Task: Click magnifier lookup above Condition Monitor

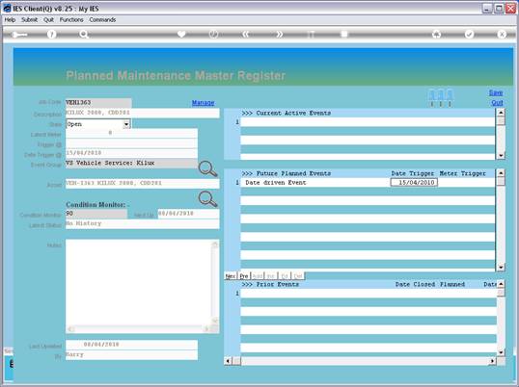Action: (207, 199)
